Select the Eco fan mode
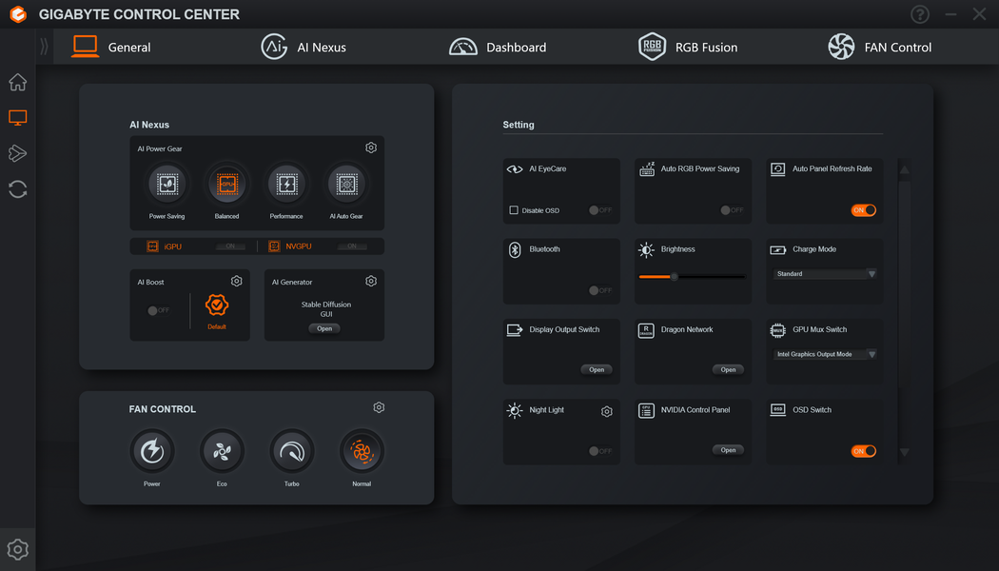 coord(222,451)
